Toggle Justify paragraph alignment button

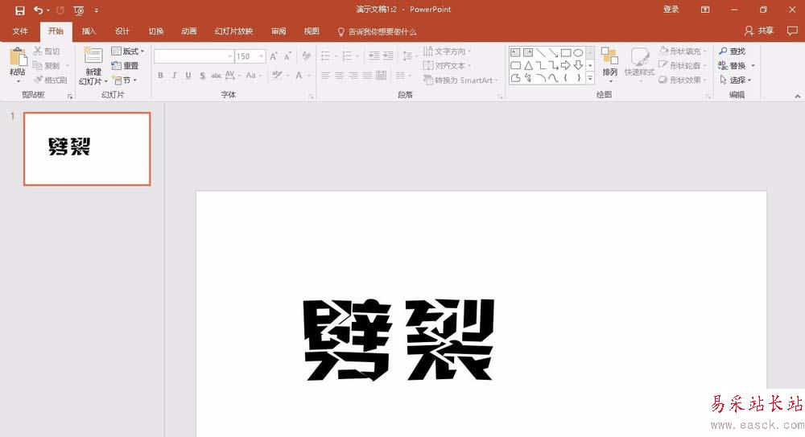click(367, 76)
